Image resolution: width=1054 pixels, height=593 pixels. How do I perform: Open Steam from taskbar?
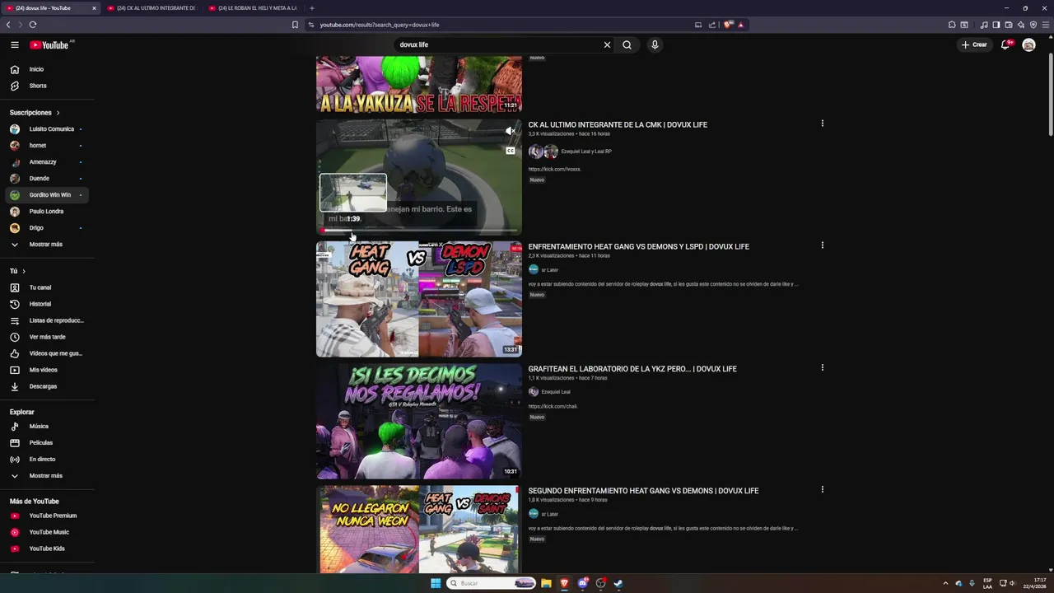click(x=618, y=583)
